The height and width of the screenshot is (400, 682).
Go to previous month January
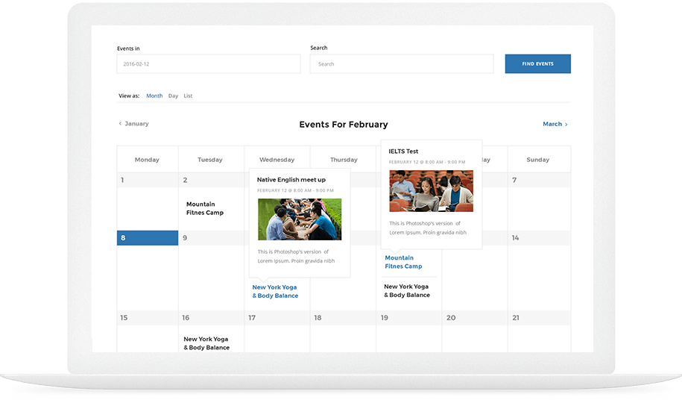click(x=134, y=124)
